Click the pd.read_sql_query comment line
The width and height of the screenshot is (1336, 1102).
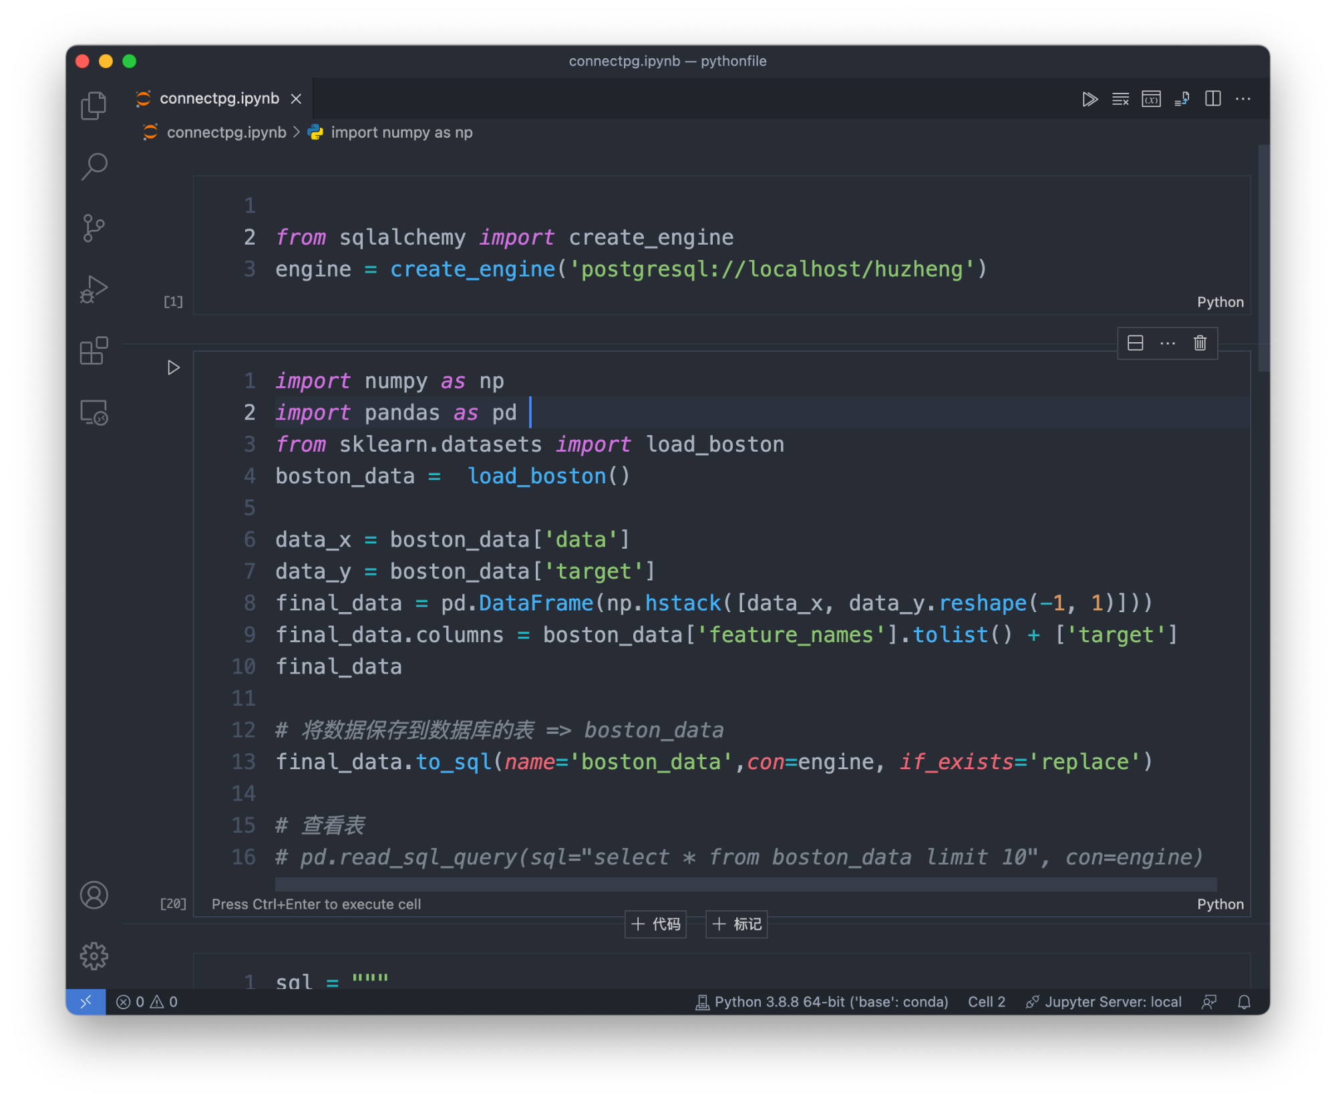[x=739, y=857]
